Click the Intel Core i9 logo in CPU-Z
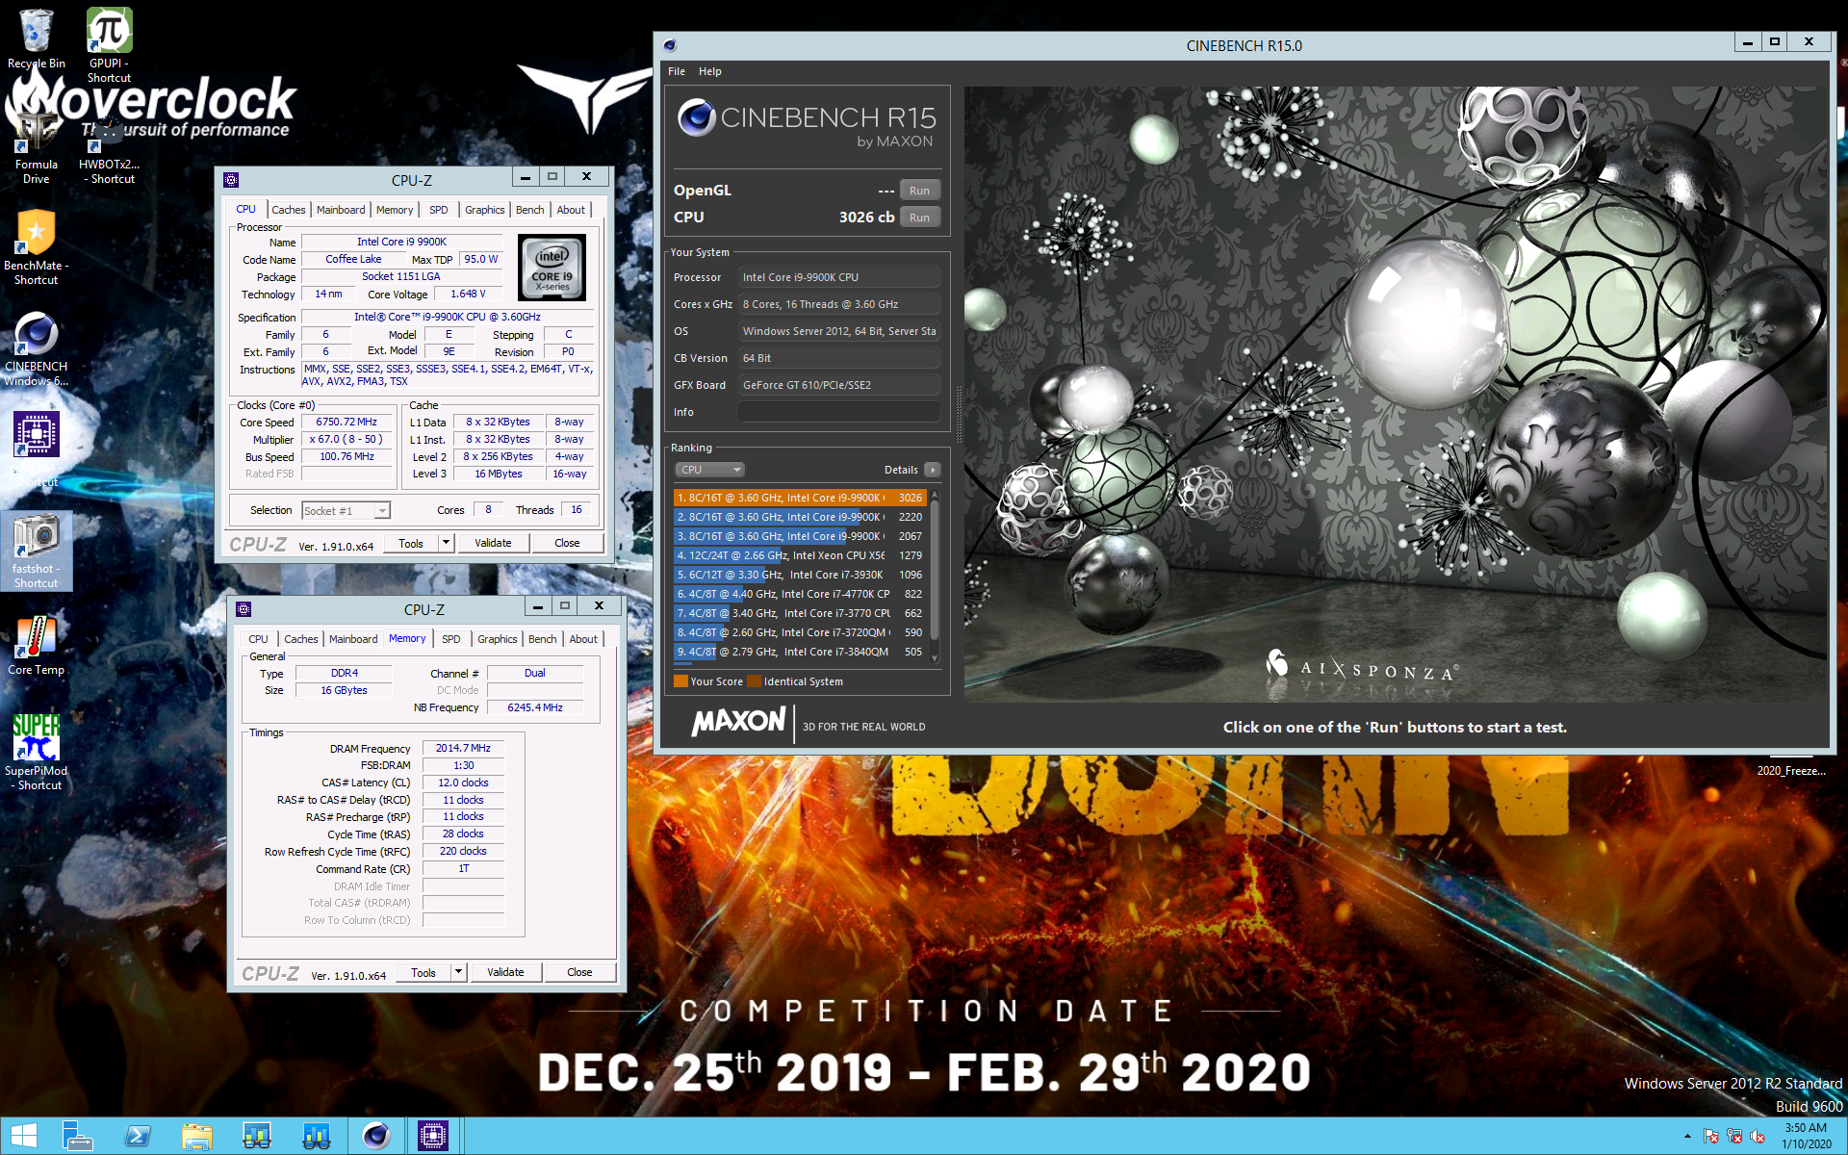Screen dimensions: 1848x1155 tap(552, 268)
